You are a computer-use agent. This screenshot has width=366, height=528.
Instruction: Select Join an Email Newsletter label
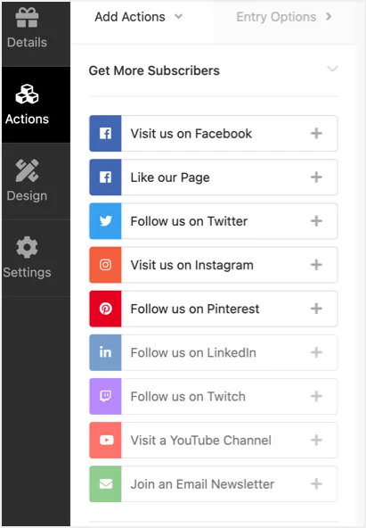coord(202,484)
